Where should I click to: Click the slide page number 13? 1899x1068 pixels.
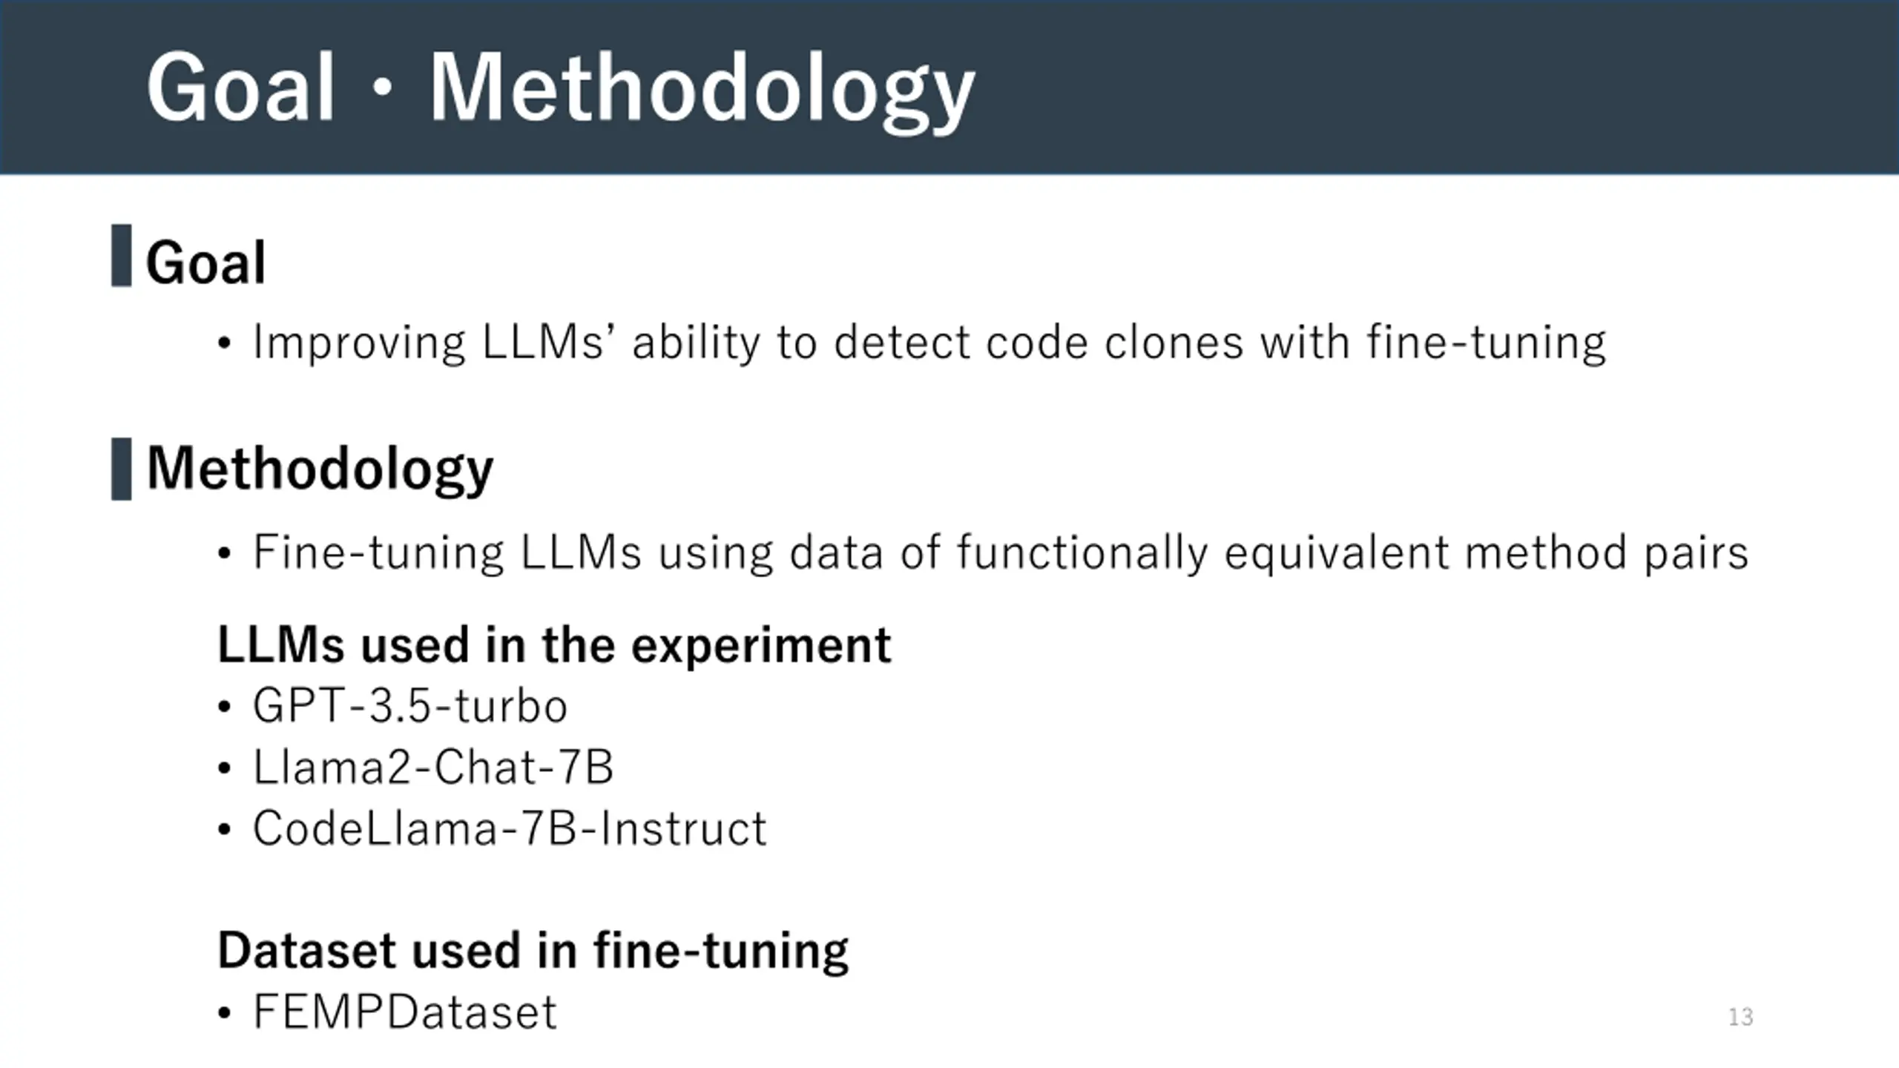pos(1740,1017)
